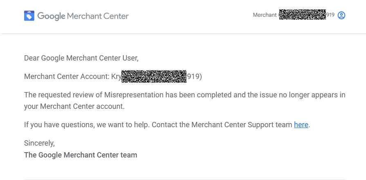
Task: Click the "Merchant Center Account:" label text
Action: click(x=67, y=76)
